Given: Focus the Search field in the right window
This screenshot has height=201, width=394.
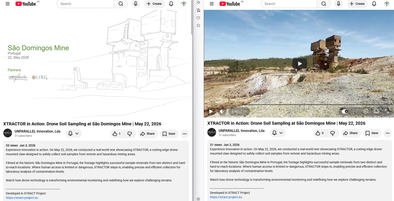Looking at the screenshot, I should click(289, 4).
